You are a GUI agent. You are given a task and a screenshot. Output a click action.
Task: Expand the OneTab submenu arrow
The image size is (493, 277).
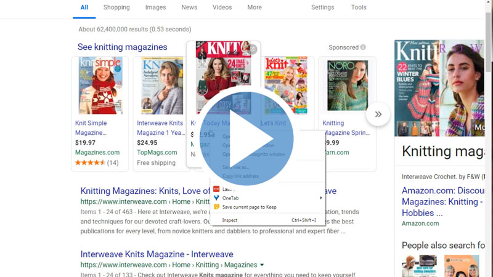tap(321, 198)
